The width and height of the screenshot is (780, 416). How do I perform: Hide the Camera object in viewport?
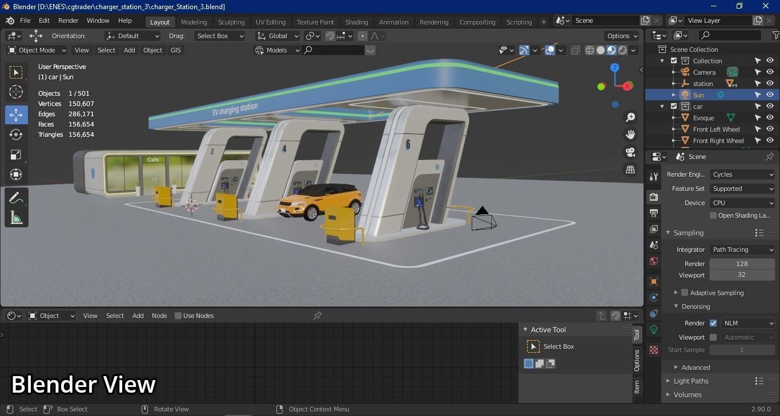(x=770, y=72)
